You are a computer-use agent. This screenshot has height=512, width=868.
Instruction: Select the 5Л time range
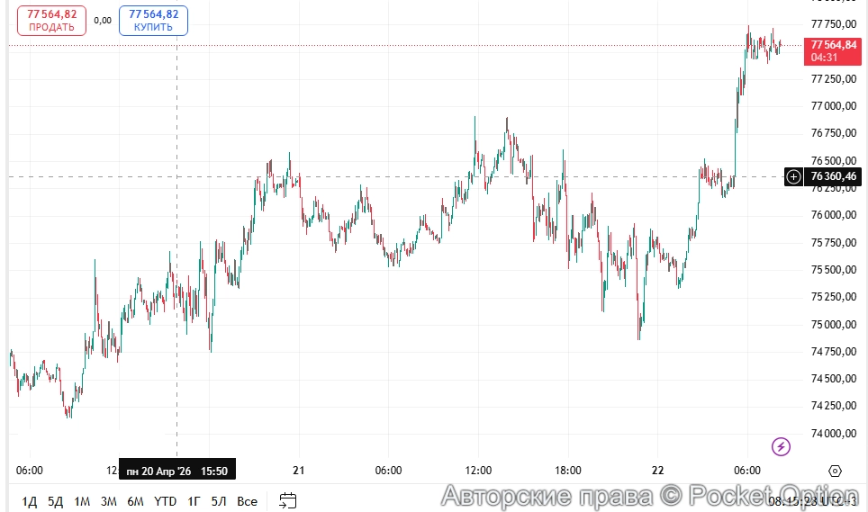219,501
